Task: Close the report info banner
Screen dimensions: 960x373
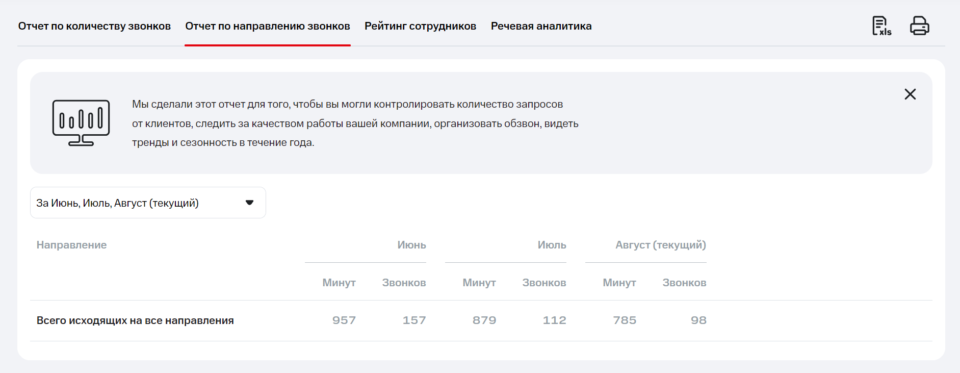Action: [x=910, y=94]
